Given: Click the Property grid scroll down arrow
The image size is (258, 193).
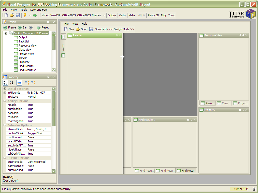Looking at the screenshot, I should pos(53,171).
